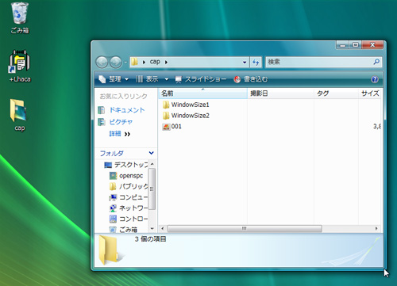This screenshot has width=397, height=286.
Task: Click the cap segment in address bar
Action: [155, 62]
